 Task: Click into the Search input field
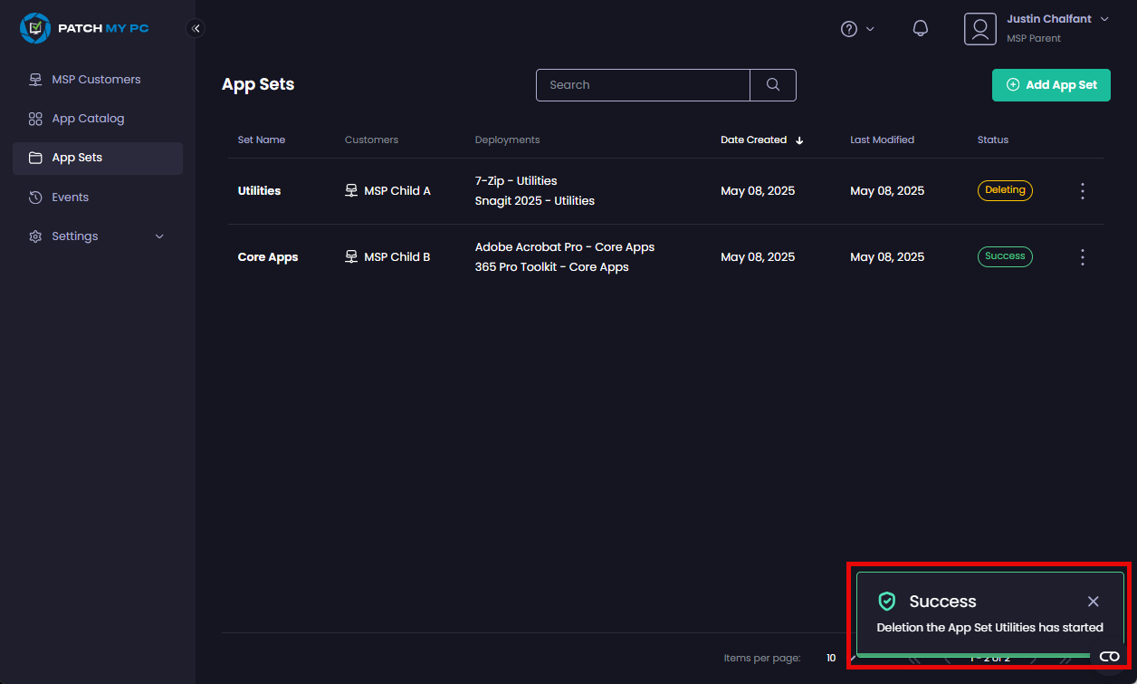point(643,85)
